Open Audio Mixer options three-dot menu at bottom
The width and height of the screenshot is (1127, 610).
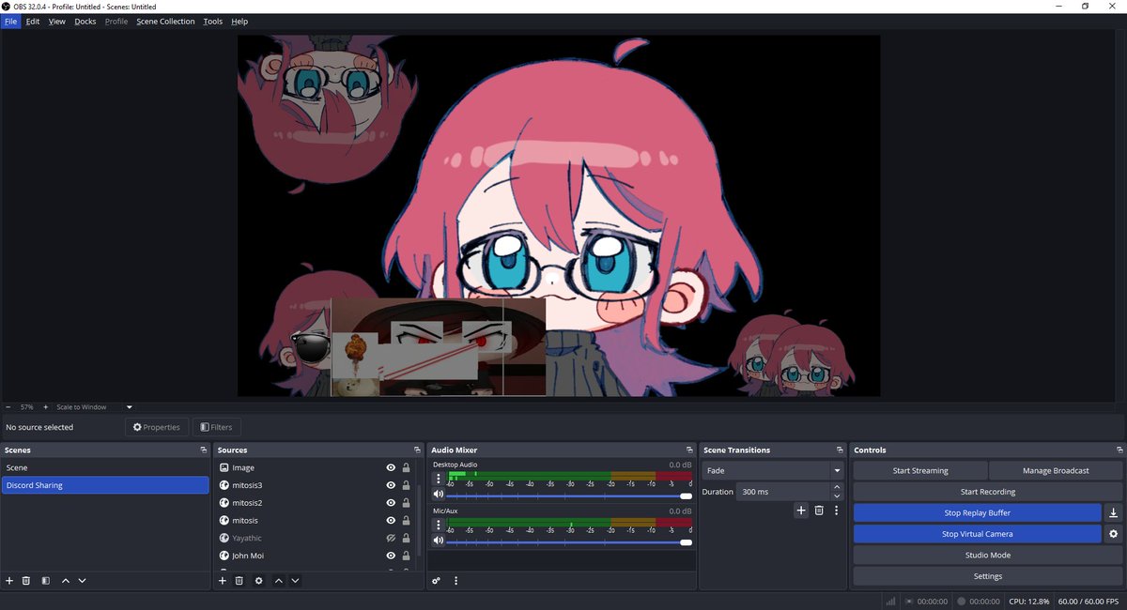tap(456, 581)
